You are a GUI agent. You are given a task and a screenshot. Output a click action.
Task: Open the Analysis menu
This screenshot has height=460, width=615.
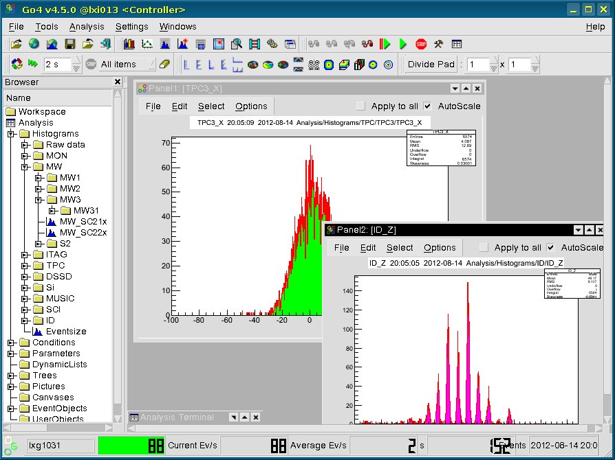[x=87, y=27]
